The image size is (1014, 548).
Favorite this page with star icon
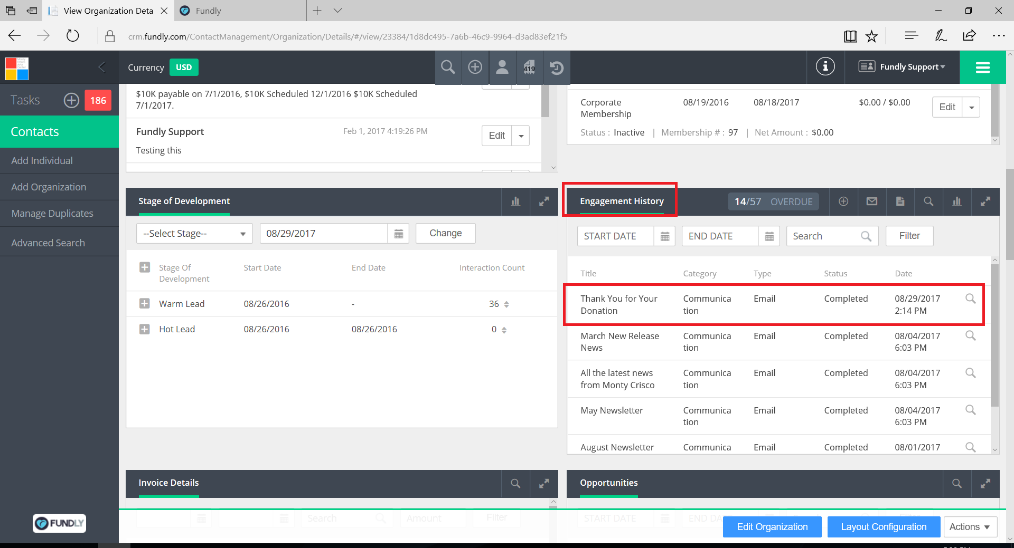pos(871,36)
